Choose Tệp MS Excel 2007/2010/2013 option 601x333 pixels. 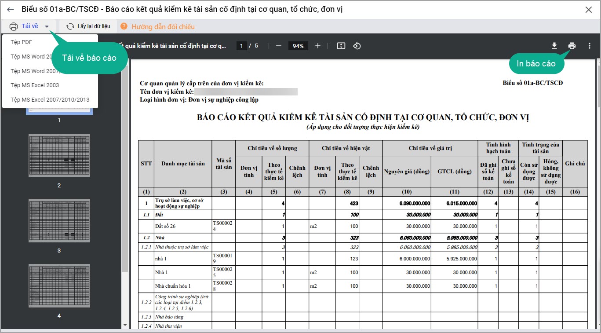coord(50,99)
